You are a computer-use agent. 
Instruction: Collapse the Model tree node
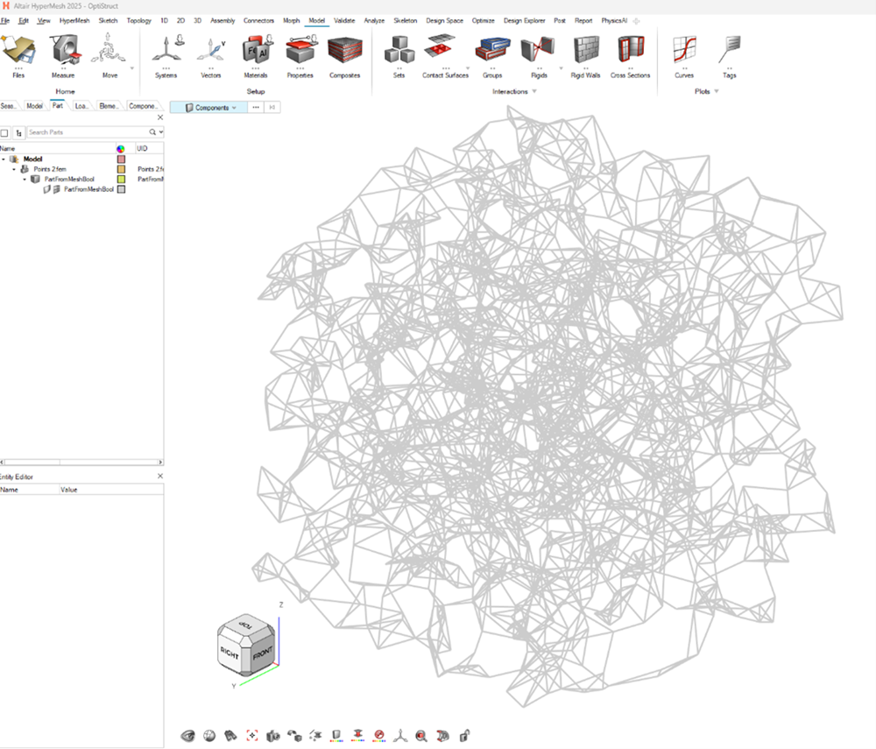[4, 159]
